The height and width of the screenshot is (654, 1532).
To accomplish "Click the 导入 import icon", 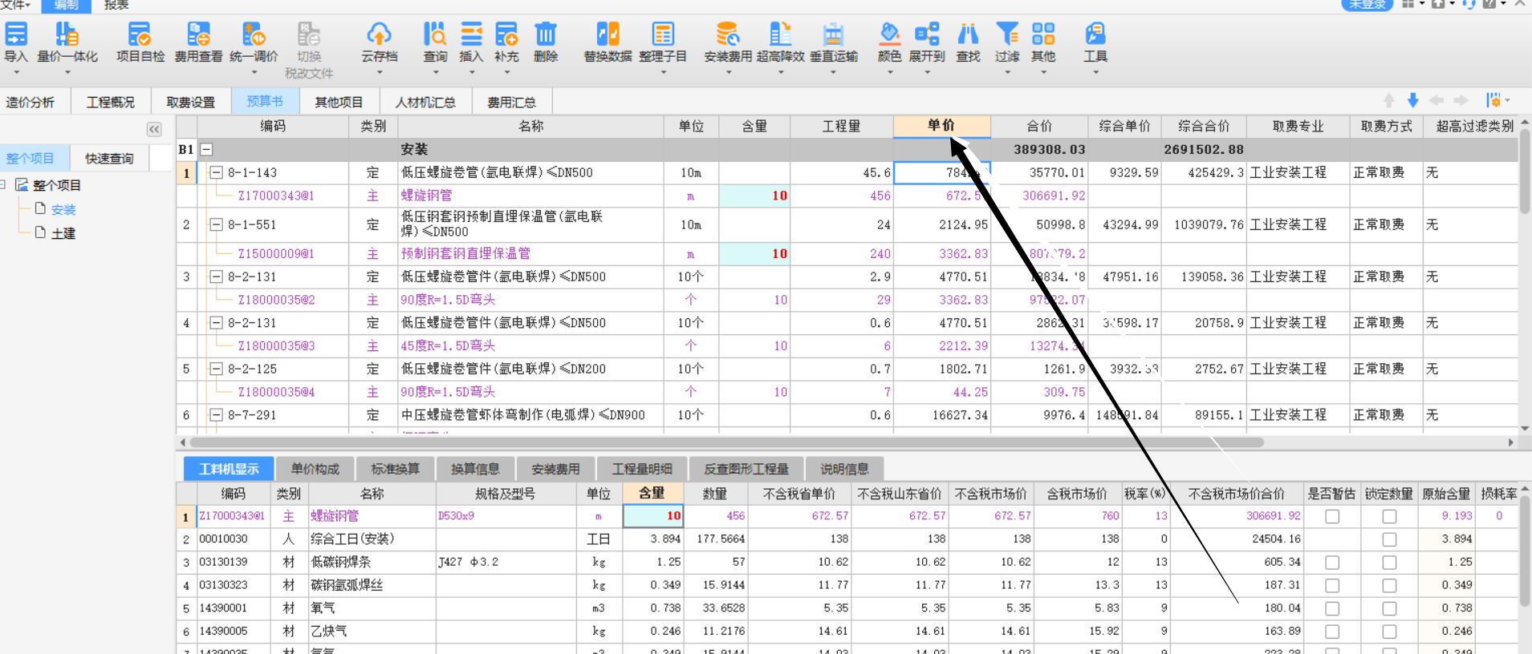I will pyautogui.click(x=16, y=35).
